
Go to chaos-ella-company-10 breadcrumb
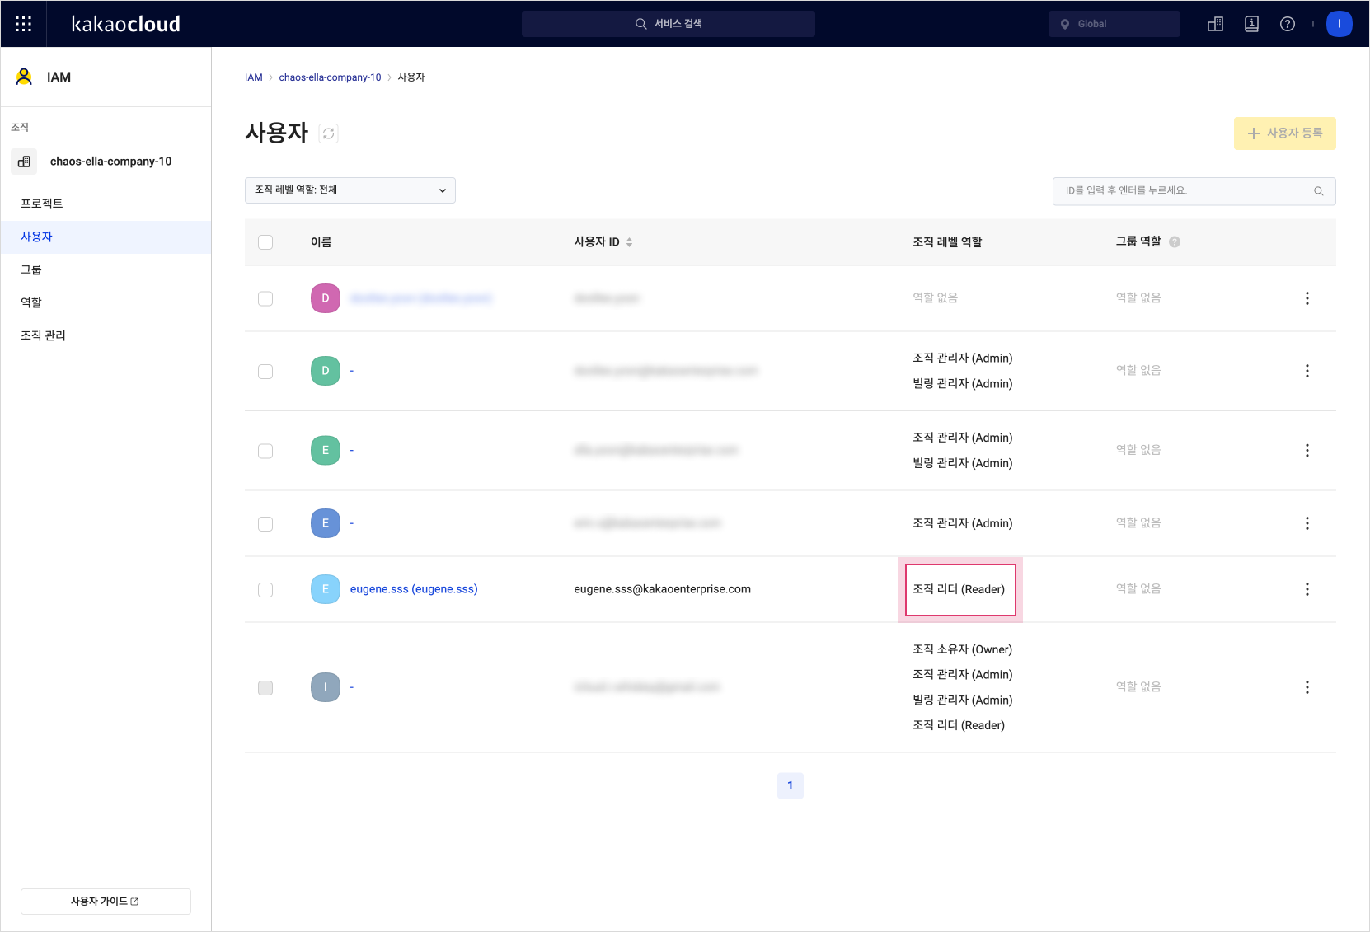pos(330,77)
